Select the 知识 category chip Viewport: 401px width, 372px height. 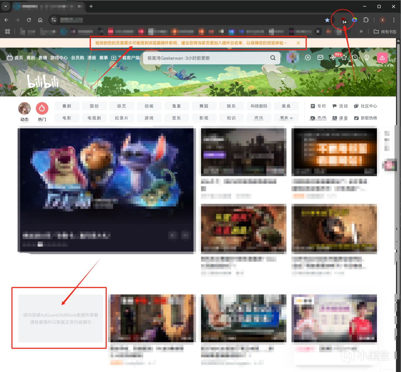[231, 118]
